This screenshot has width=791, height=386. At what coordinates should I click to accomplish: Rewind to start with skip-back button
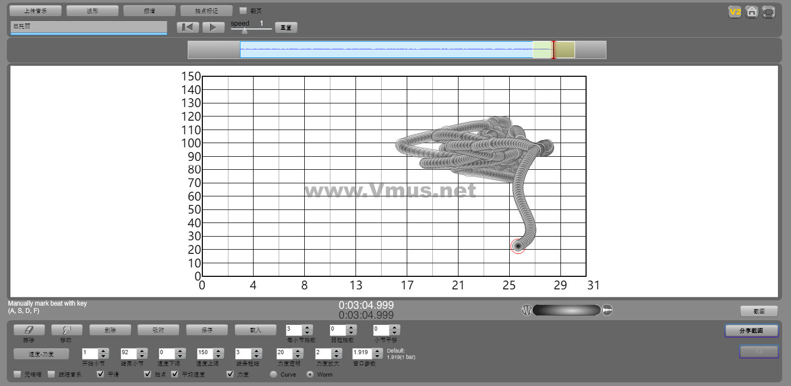[188, 28]
